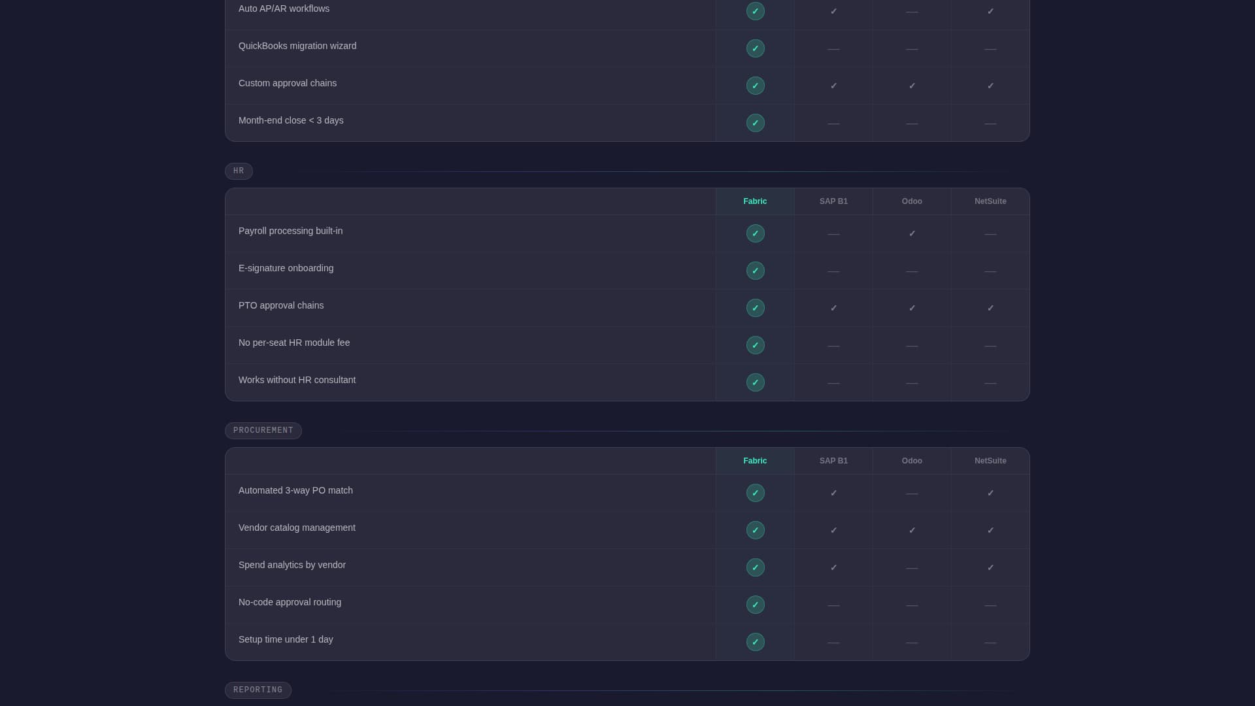
Task: Click NetSuite checkmark for PTO approval chains
Action: pos(990,308)
